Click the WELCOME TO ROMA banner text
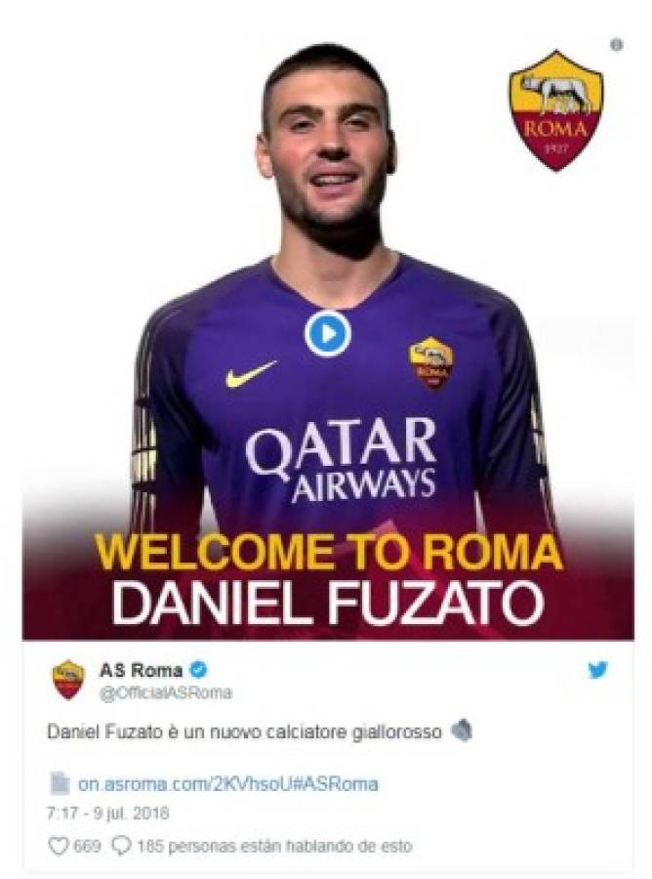The height and width of the screenshot is (879, 652). (x=328, y=552)
